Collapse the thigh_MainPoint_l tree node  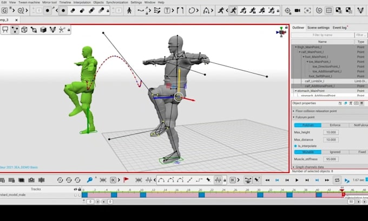point(295,47)
